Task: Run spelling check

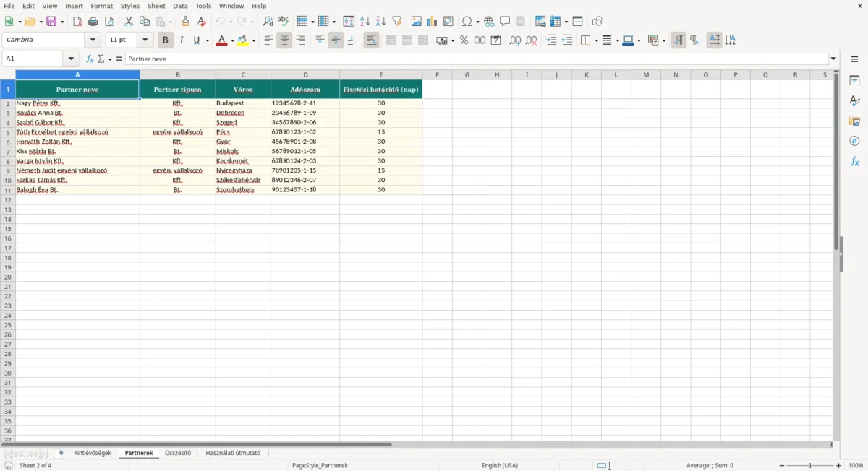Action: 284,22
